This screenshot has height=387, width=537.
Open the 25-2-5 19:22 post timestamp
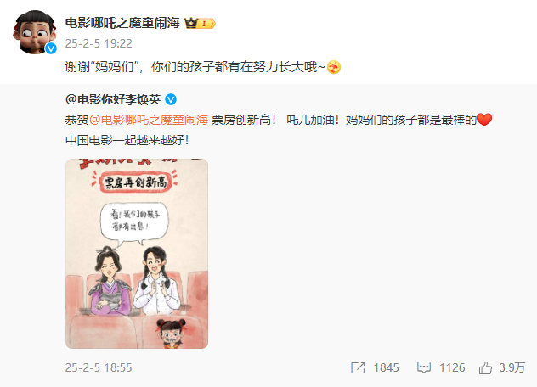point(99,43)
